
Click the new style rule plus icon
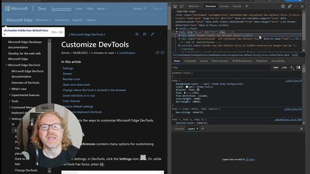(x=292, y=68)
